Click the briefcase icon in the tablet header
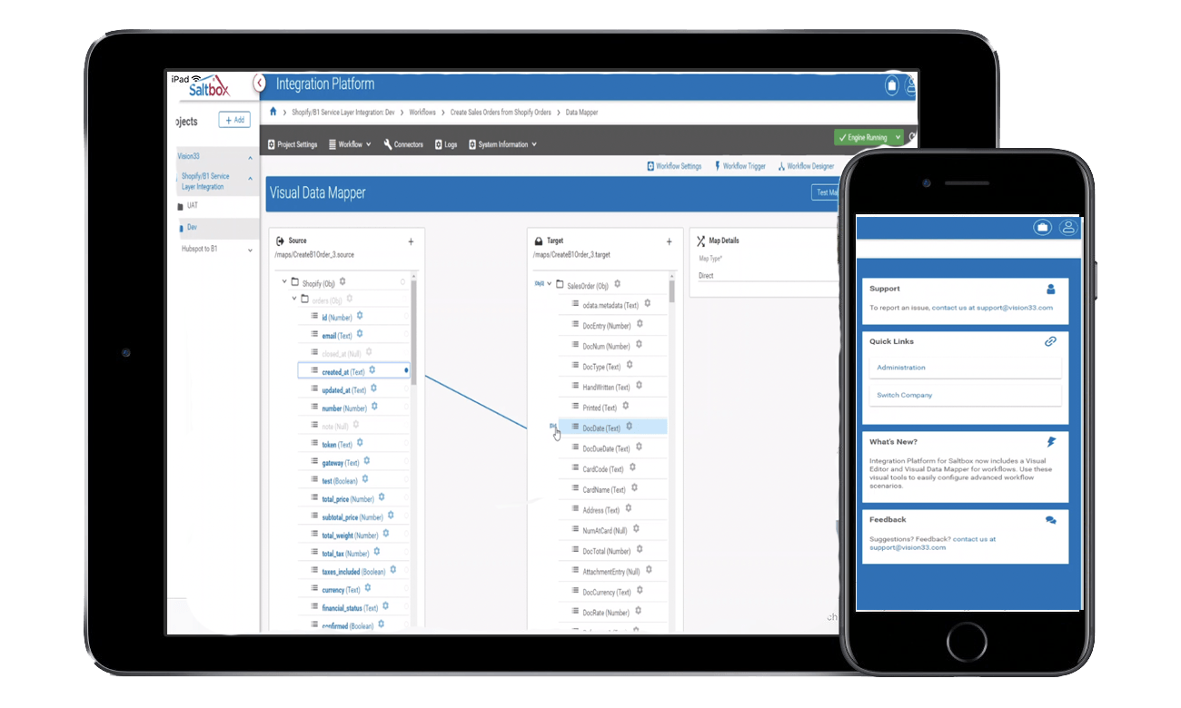This screenshot has height=708, width=1181. [892, 85]
